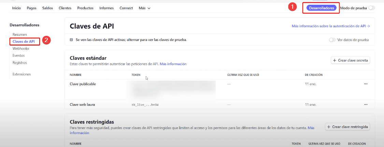The height and width of the screenshot is (147, 384).
Task: Toggle Modo de prueba switch
Action: (371, 8)
